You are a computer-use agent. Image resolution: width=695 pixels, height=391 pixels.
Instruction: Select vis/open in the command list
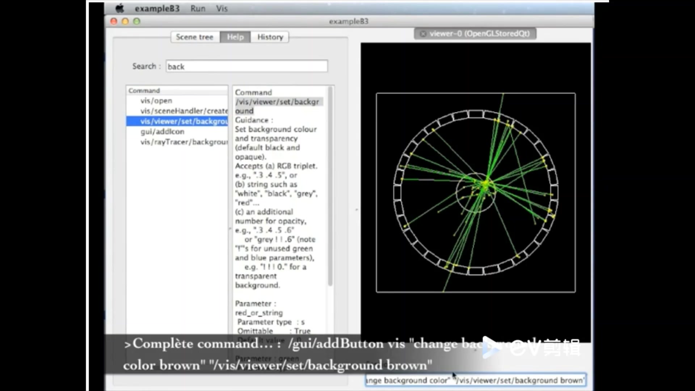[x=156, y=101]
